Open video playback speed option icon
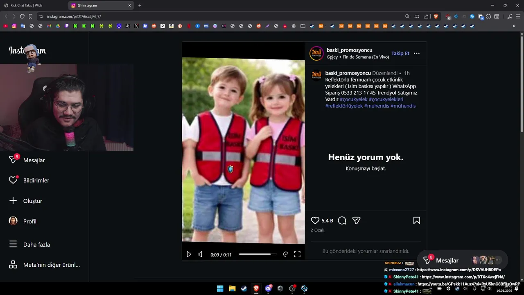 (x=286, y=254)
